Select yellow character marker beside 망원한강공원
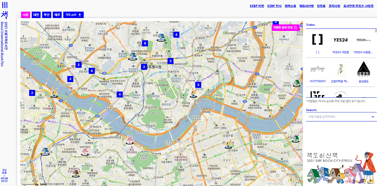The image size is (377, 186). [x=54, y=94]
